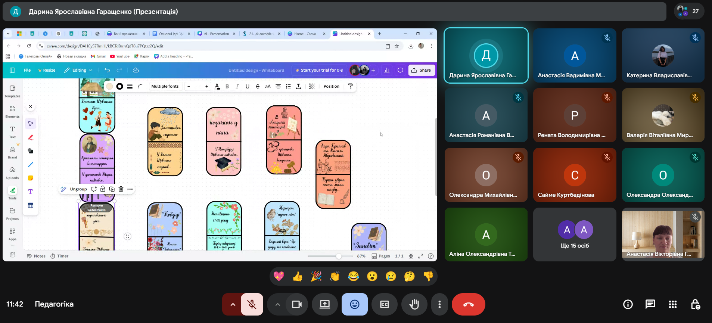This screenshot has width=712, height=323.
Task: Open Chrome's three-dot menu
Action: [x=431, y=46]
